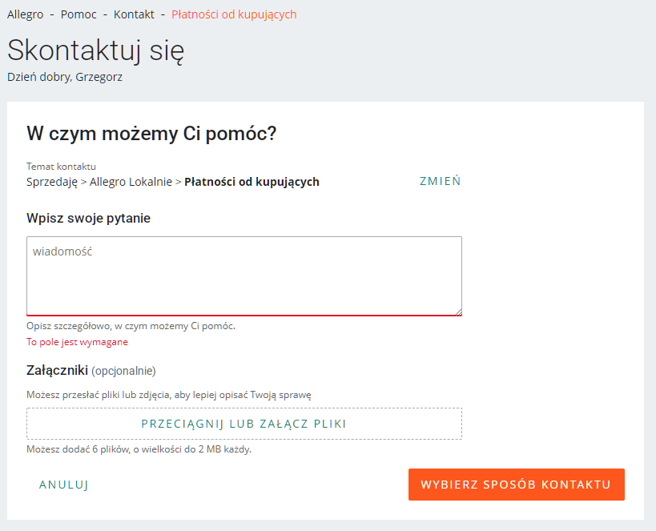The image size is (656, 531).
Task: Click the Skontaktuj się page heading
Action: 96,50
